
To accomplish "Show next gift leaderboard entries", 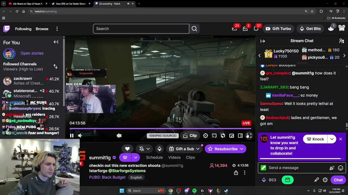I will 344,56.
